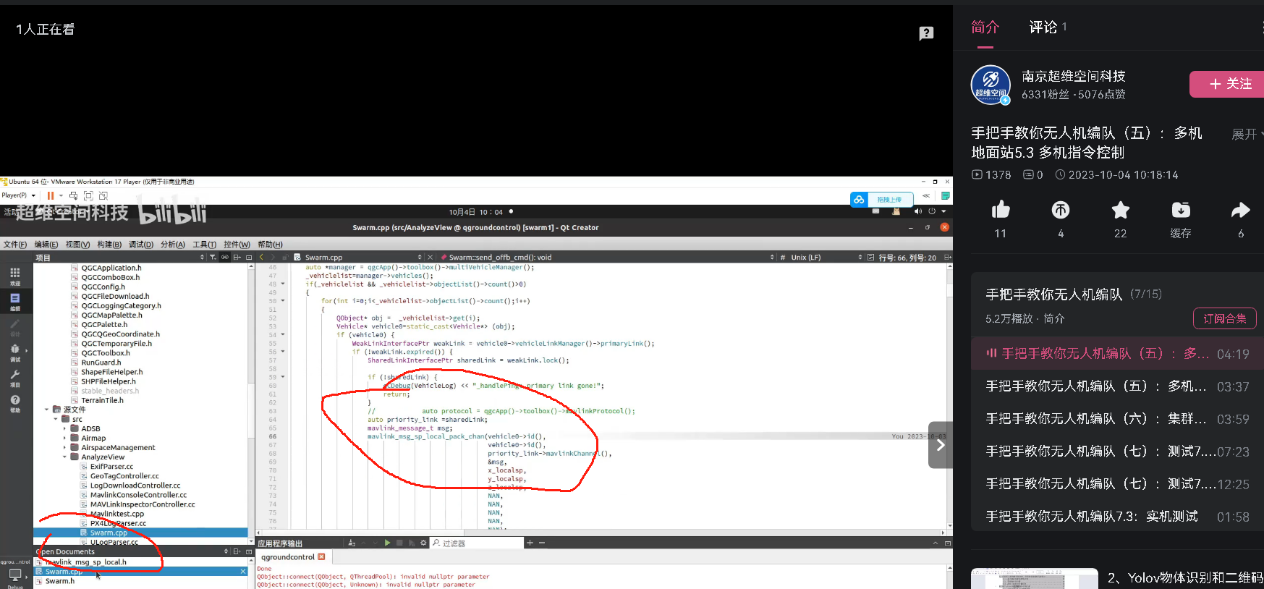Open the 调试(D) menu
The width and height of the screenshot is (1264, 589).
pos(141,245)
